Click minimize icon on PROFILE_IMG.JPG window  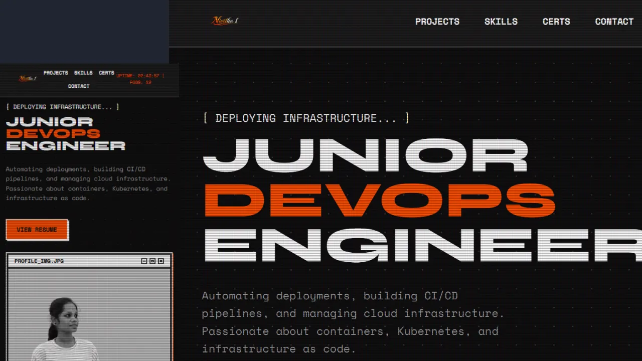coord(144,261)
